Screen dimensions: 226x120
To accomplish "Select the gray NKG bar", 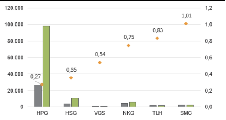I will click(x=124, y=105).
